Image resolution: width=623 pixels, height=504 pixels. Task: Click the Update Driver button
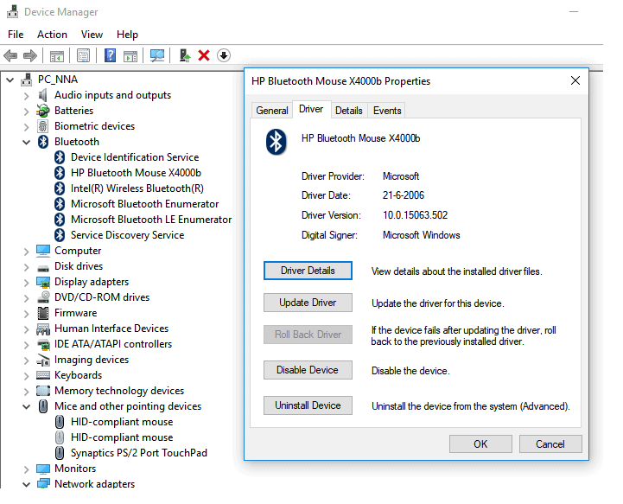[308, 303]
